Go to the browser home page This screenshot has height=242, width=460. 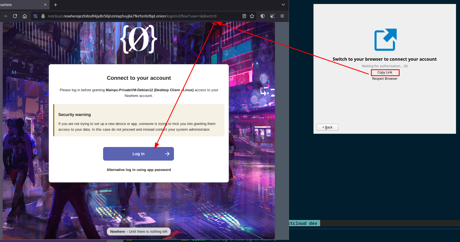pyautogui.click(x=25, y=16)
